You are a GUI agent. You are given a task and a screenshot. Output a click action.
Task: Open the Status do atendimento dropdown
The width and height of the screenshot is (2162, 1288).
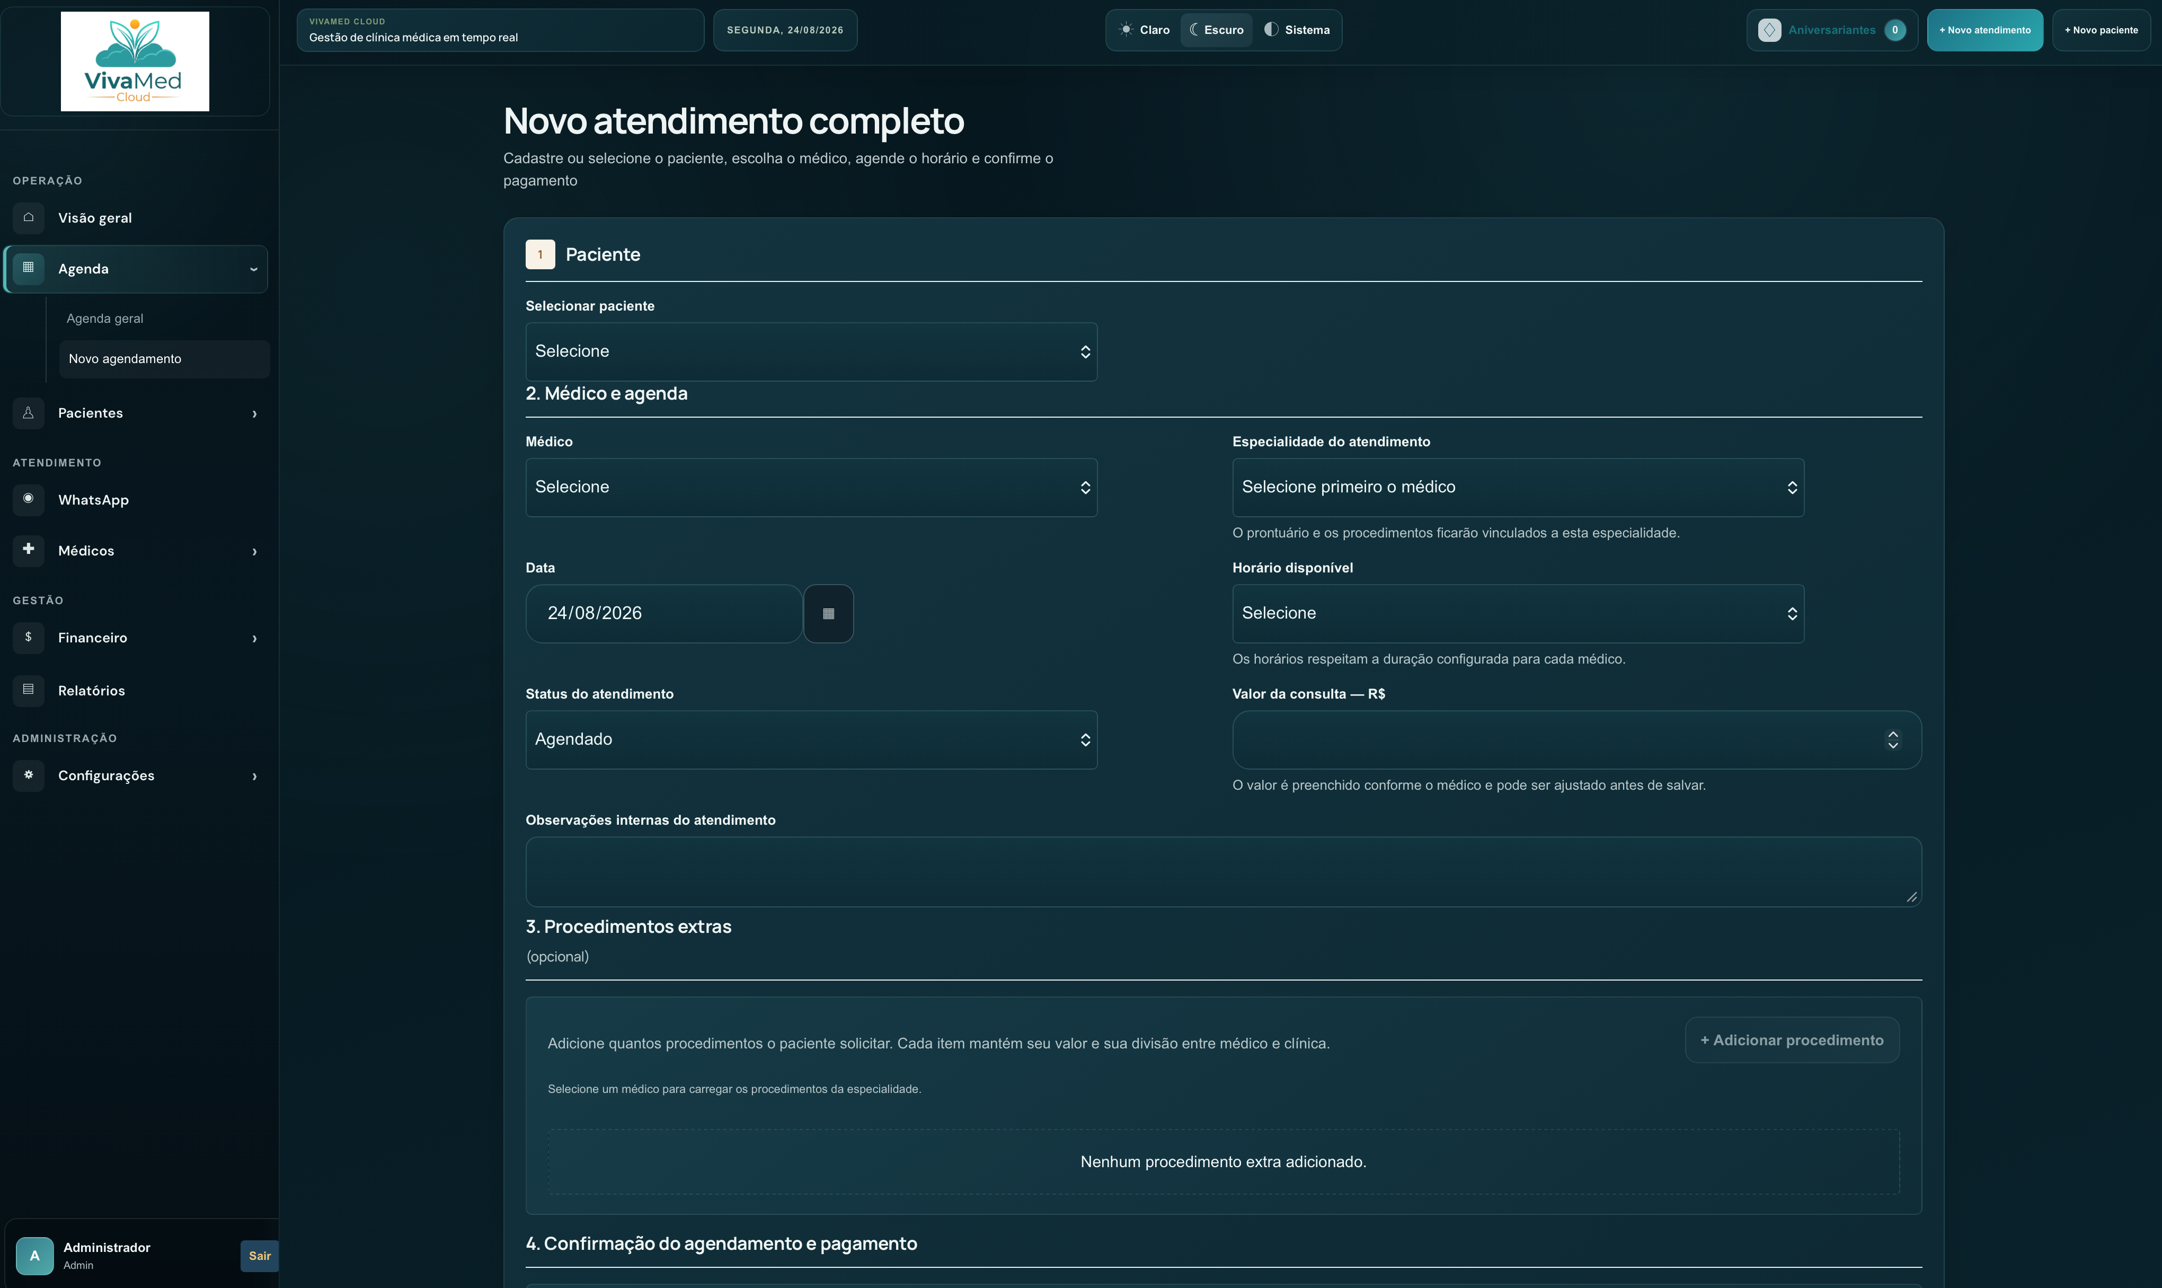(x=811, y=739)
